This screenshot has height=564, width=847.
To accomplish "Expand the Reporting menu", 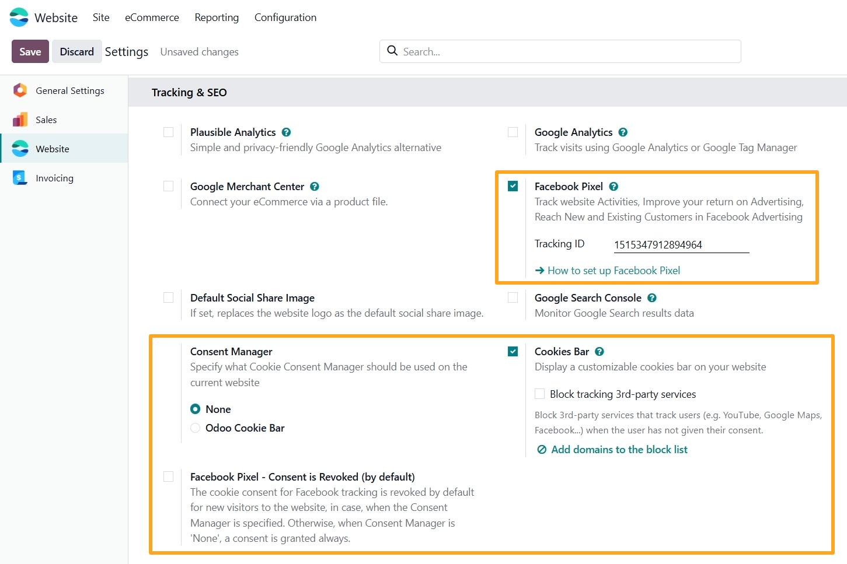I will pos(217,17).
